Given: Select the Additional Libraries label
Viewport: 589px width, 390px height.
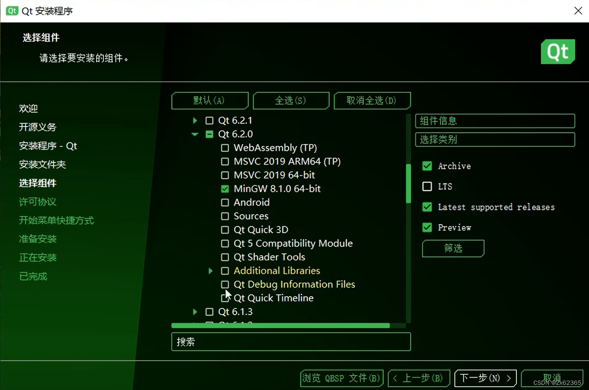Looking at the screenshot, I should point(277,271).
